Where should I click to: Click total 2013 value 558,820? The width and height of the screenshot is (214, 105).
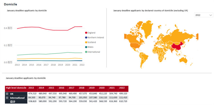click(32, 102)
